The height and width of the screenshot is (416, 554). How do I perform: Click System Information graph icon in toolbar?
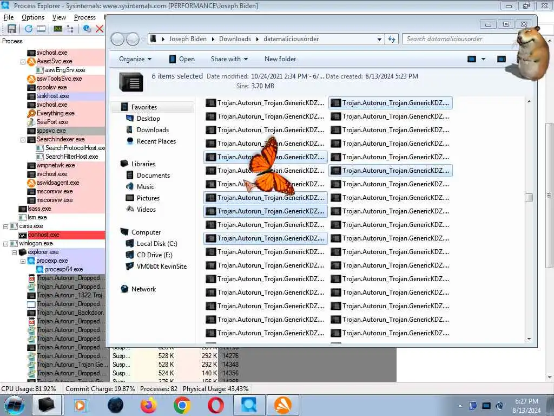click(x=58, y=29)
